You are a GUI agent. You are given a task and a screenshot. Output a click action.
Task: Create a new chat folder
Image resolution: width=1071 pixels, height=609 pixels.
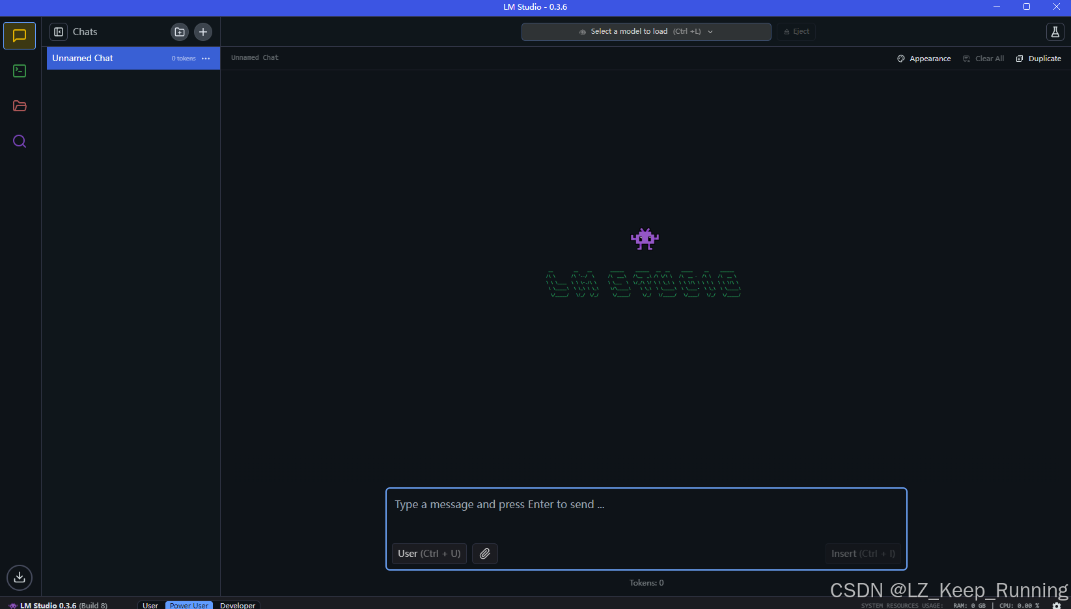pos(180,32)
